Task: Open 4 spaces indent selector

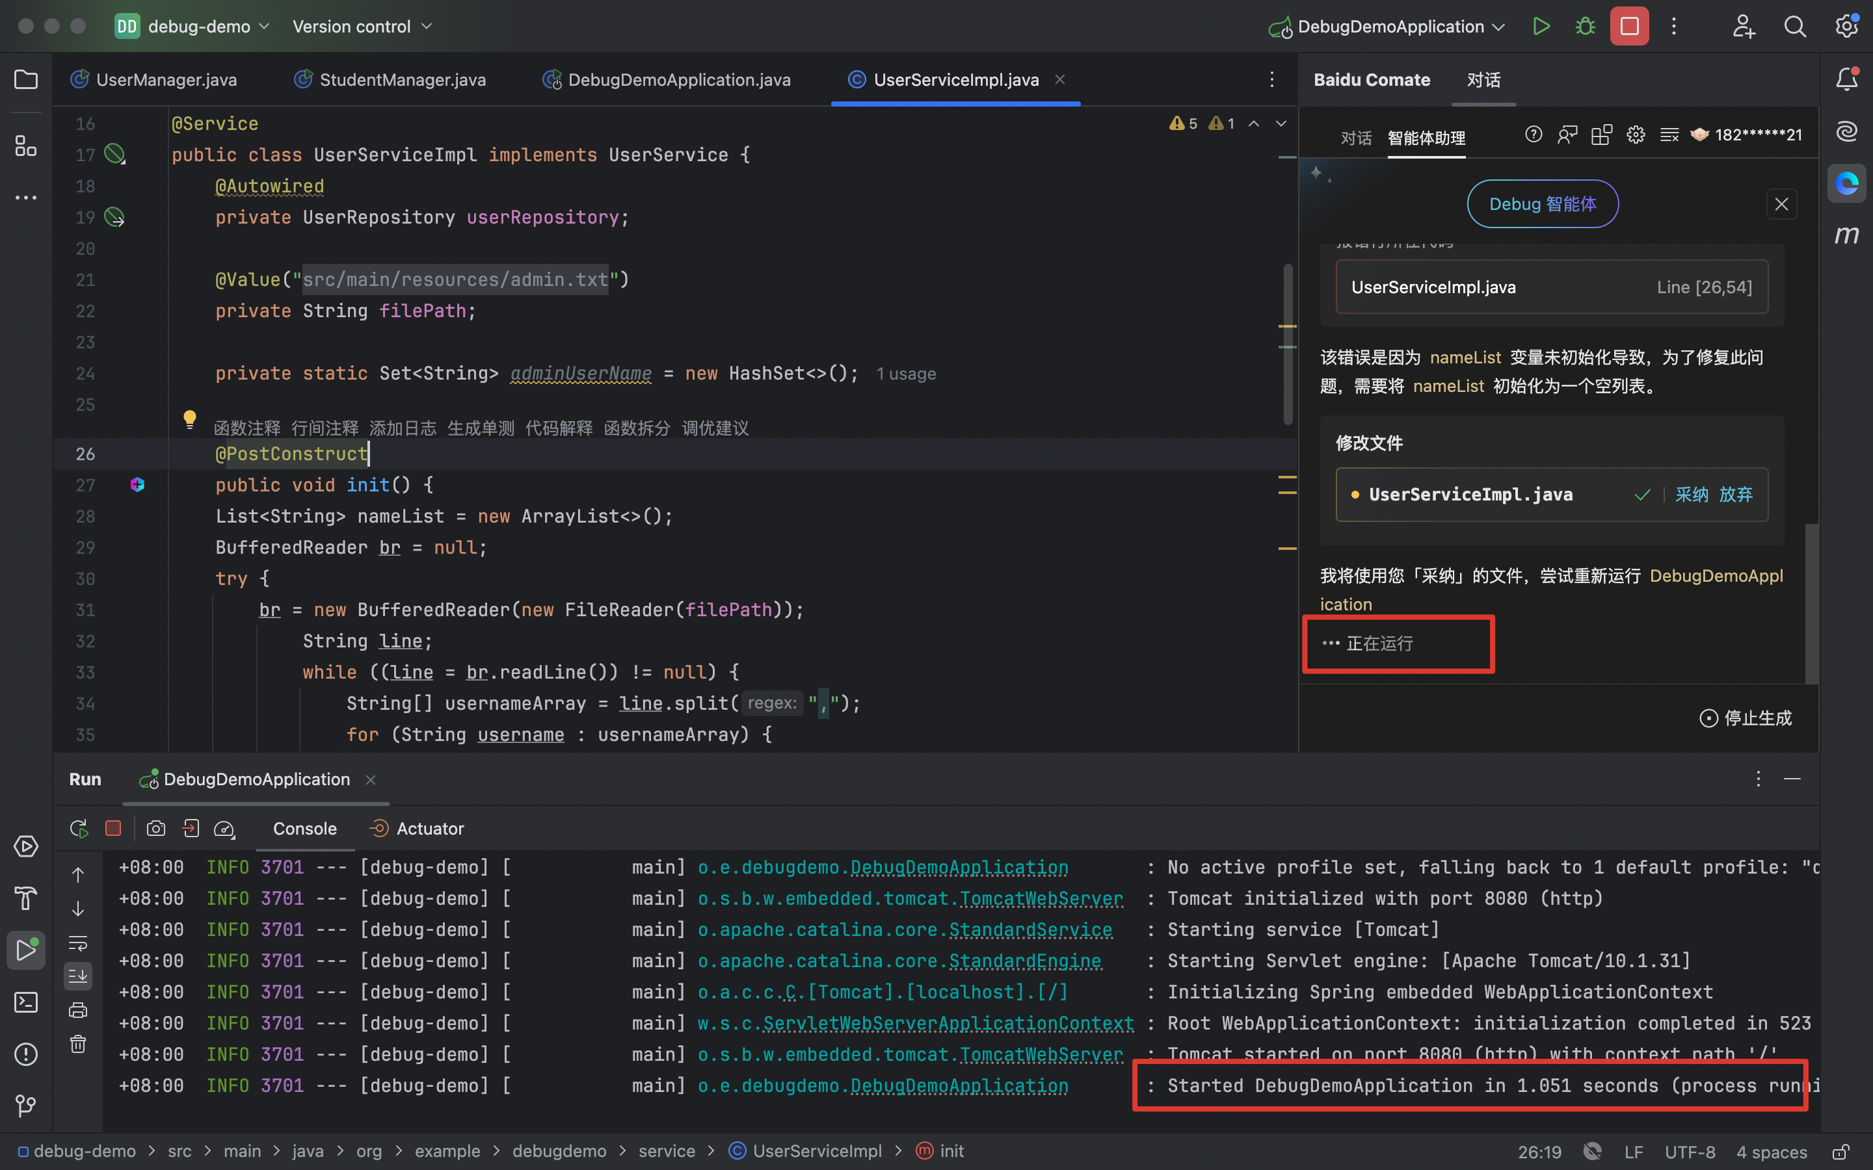Action: [1771, 1151]
